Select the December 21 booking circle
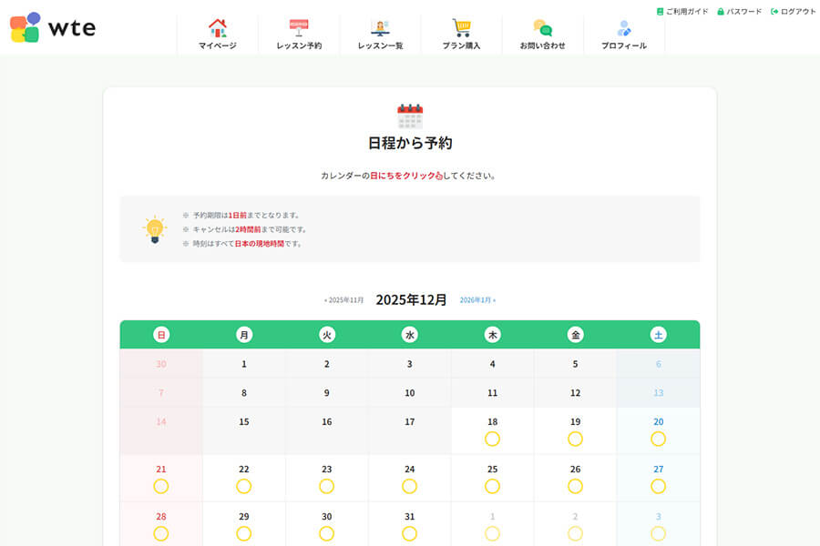 (160, 486)
